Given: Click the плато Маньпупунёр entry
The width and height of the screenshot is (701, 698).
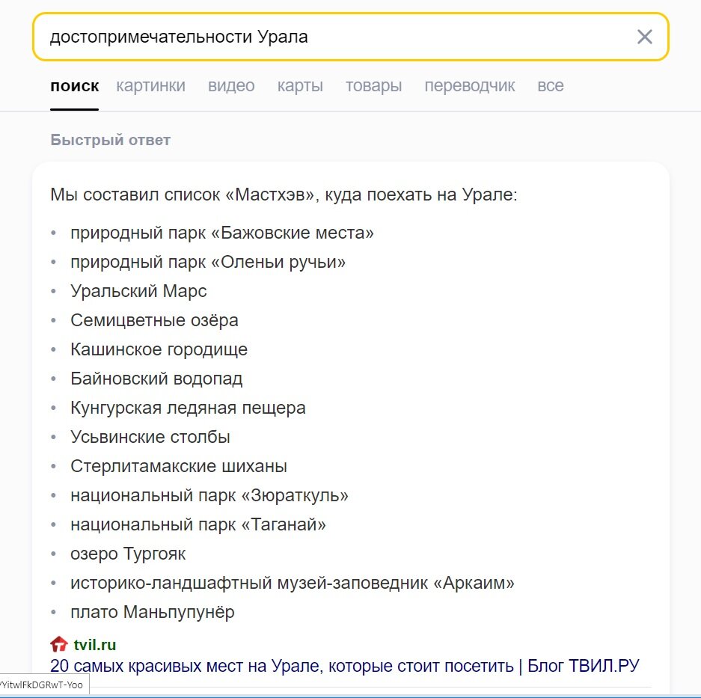Looking at the screenshot, I should (152, 612).
